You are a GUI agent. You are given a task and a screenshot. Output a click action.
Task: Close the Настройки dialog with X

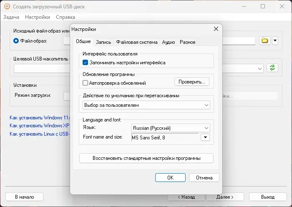coord(216,29)
